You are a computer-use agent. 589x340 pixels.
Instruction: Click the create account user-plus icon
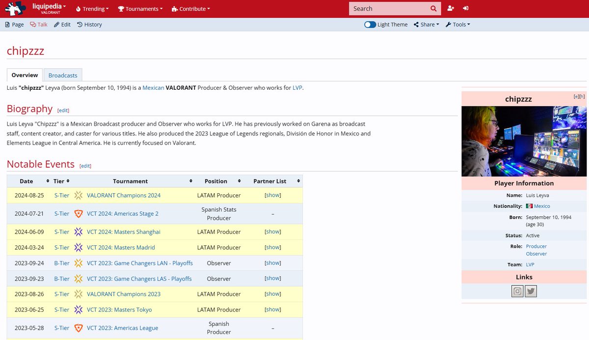[x=451, y=8]
